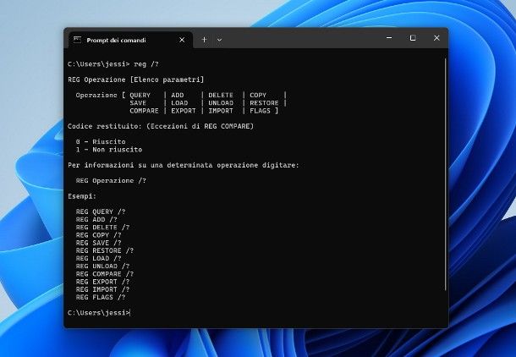Expand the new tab profile dropdown
Viewport: 516px width, 357px height.
coord(219,40)
